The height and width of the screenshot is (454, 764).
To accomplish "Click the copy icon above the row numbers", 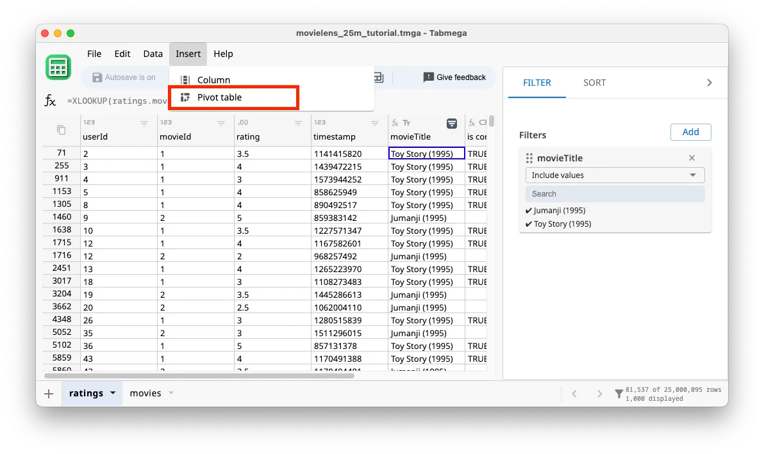I will (61, 129).
